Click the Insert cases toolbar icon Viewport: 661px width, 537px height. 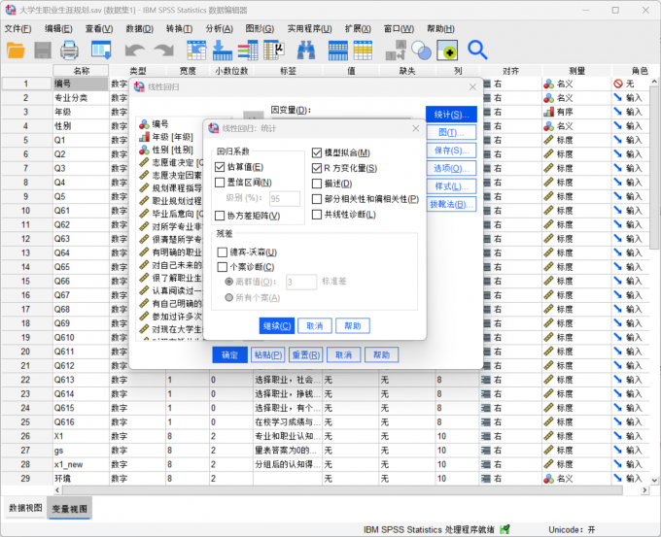pos(338,50)
